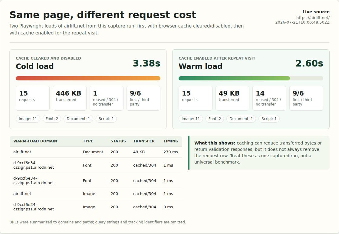
Task: Select the 49 KB transferred stat card
Action: click(232, 98)
